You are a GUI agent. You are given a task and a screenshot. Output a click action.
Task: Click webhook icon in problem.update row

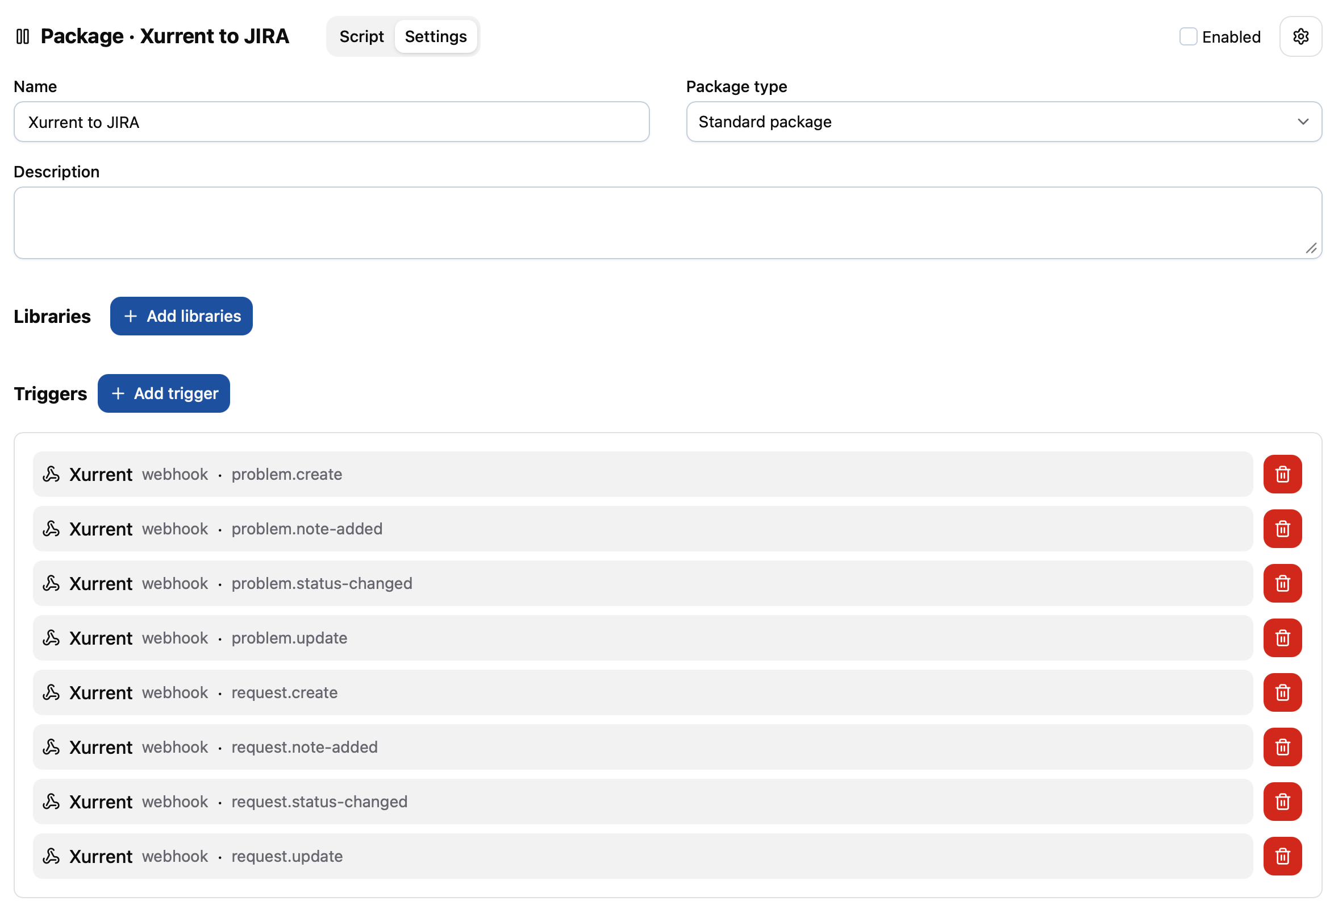click(51, 638)
